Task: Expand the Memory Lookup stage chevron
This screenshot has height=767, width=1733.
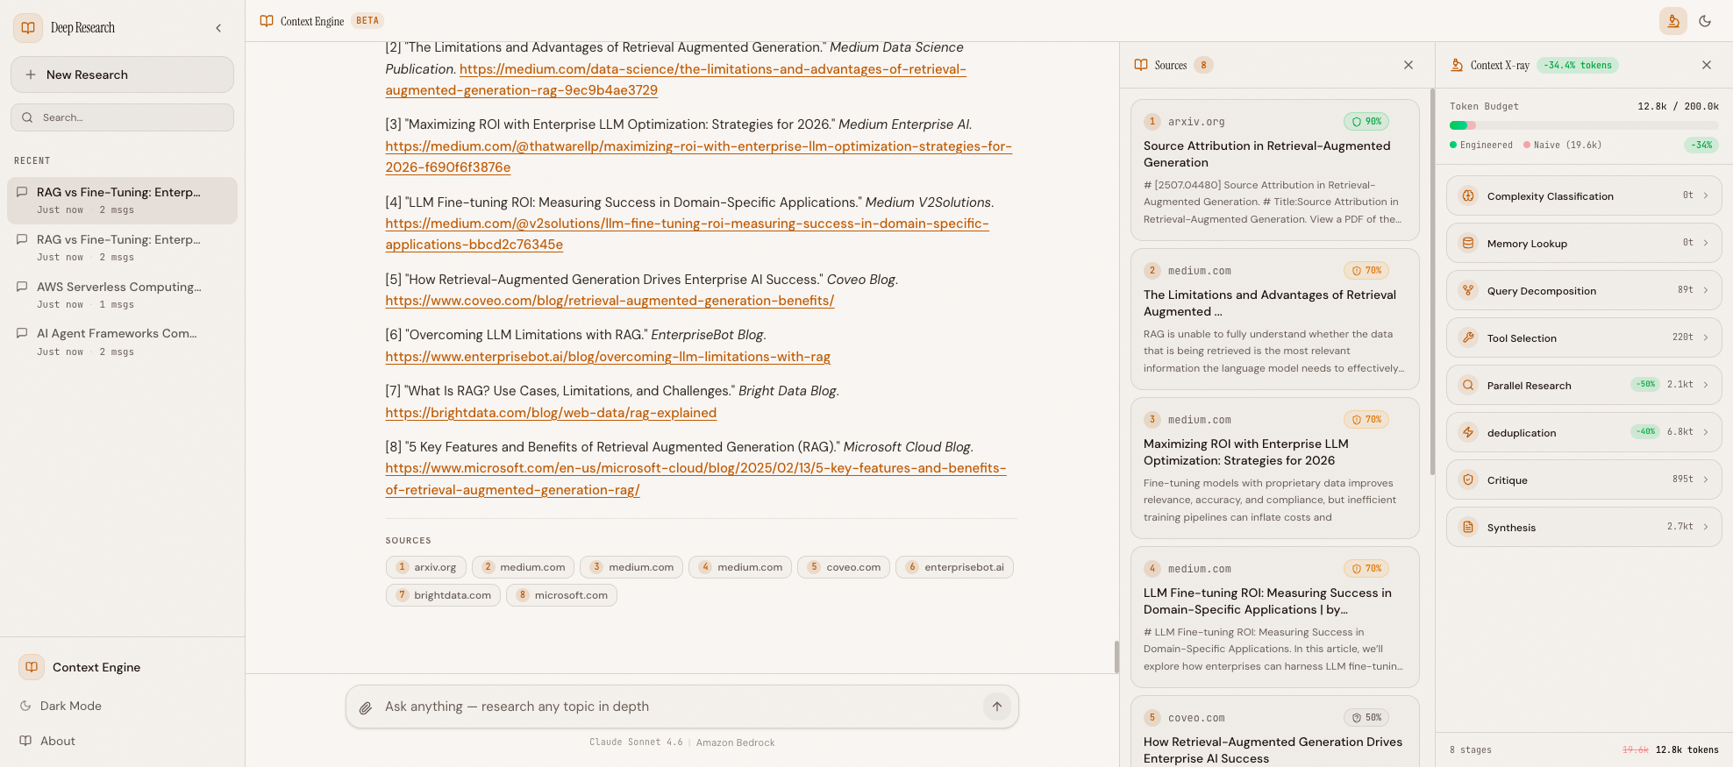Action: (1706, 243)
